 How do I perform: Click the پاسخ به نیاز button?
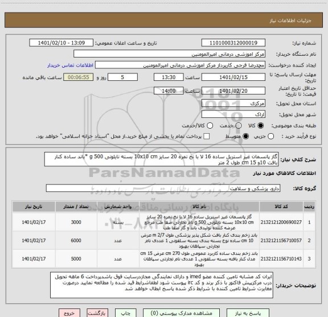point(248,313)
